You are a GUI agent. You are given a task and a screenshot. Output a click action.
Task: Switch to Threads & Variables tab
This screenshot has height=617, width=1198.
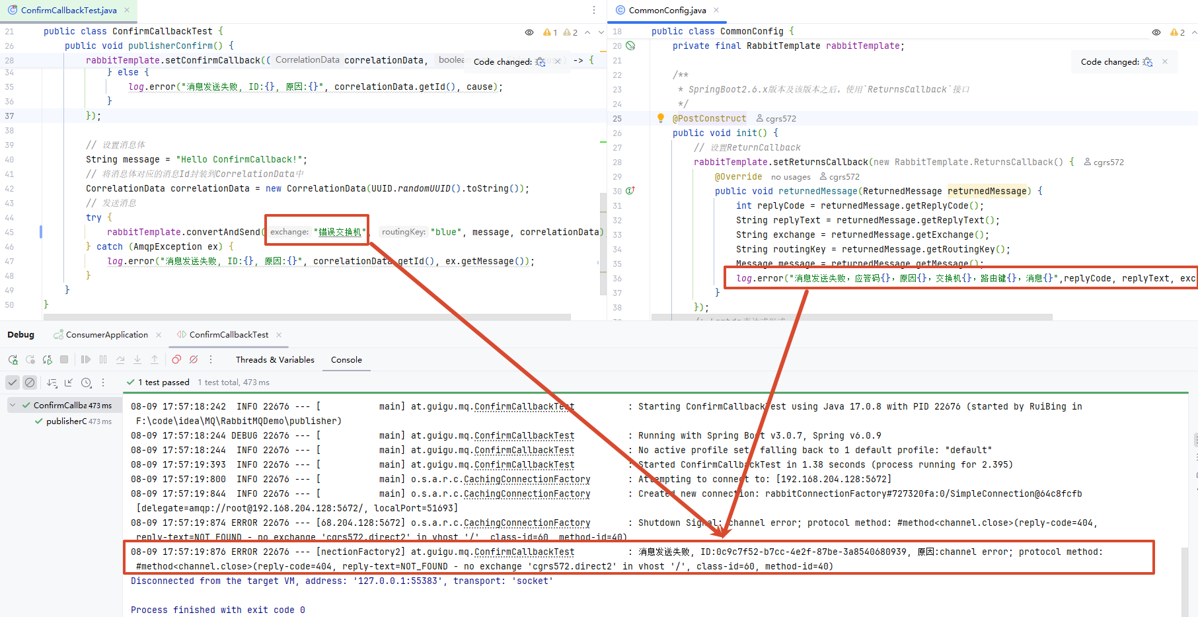(275, 360)
